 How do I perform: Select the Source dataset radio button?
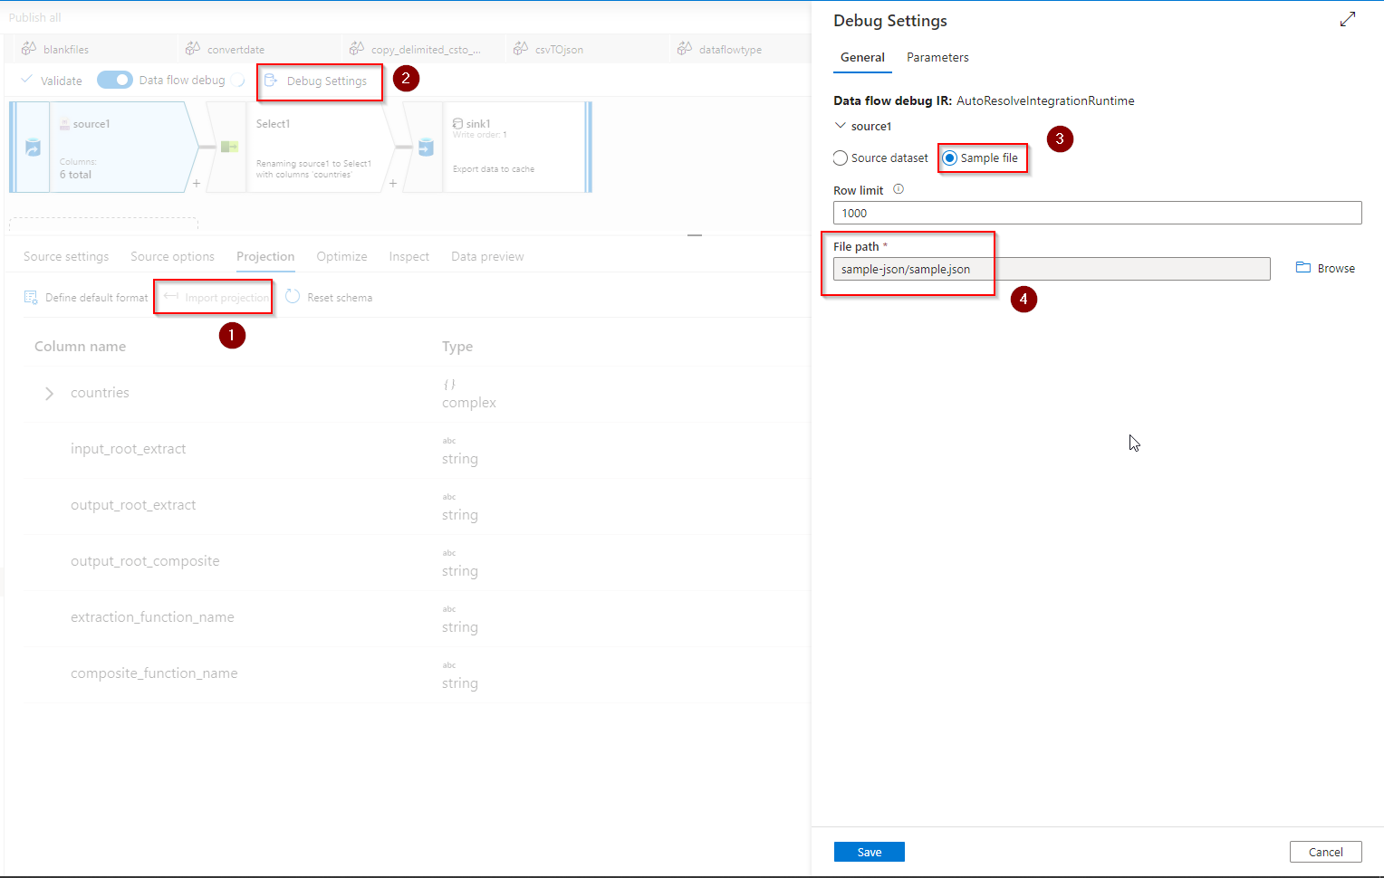pos(841,157)
